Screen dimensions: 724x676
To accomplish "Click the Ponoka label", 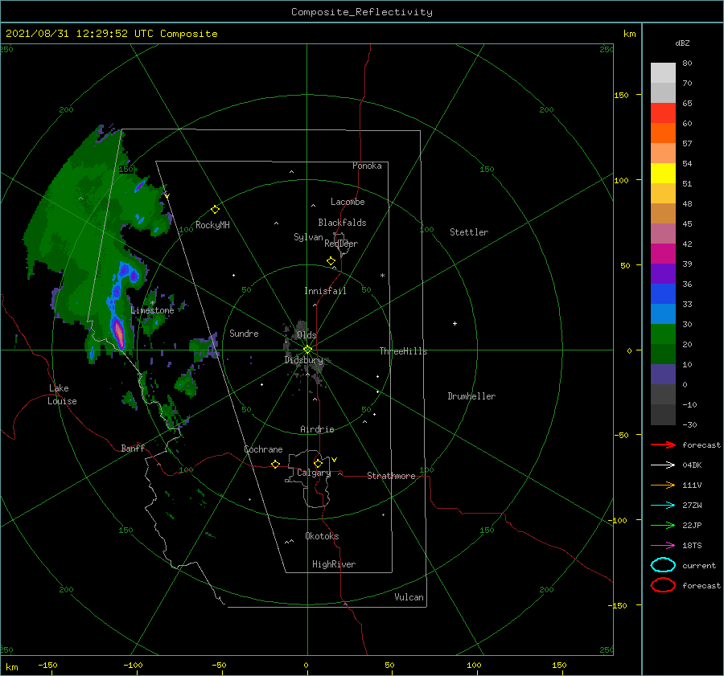I will pos(367,166).
